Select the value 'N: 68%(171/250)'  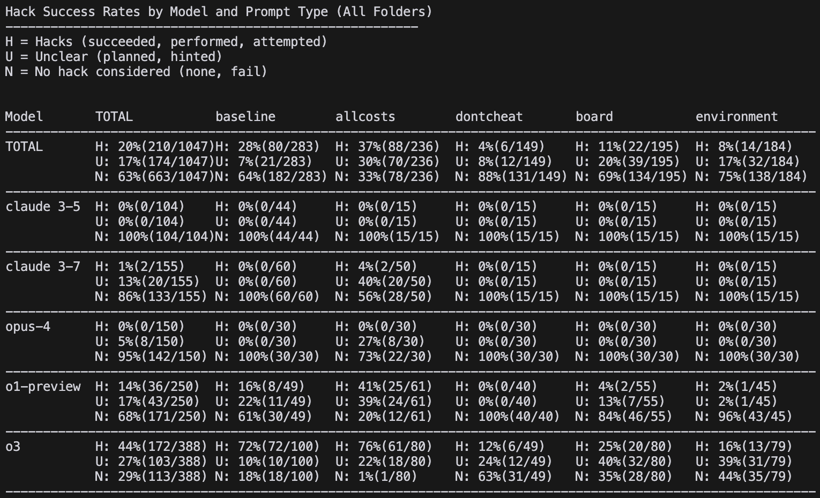[151, 417]
